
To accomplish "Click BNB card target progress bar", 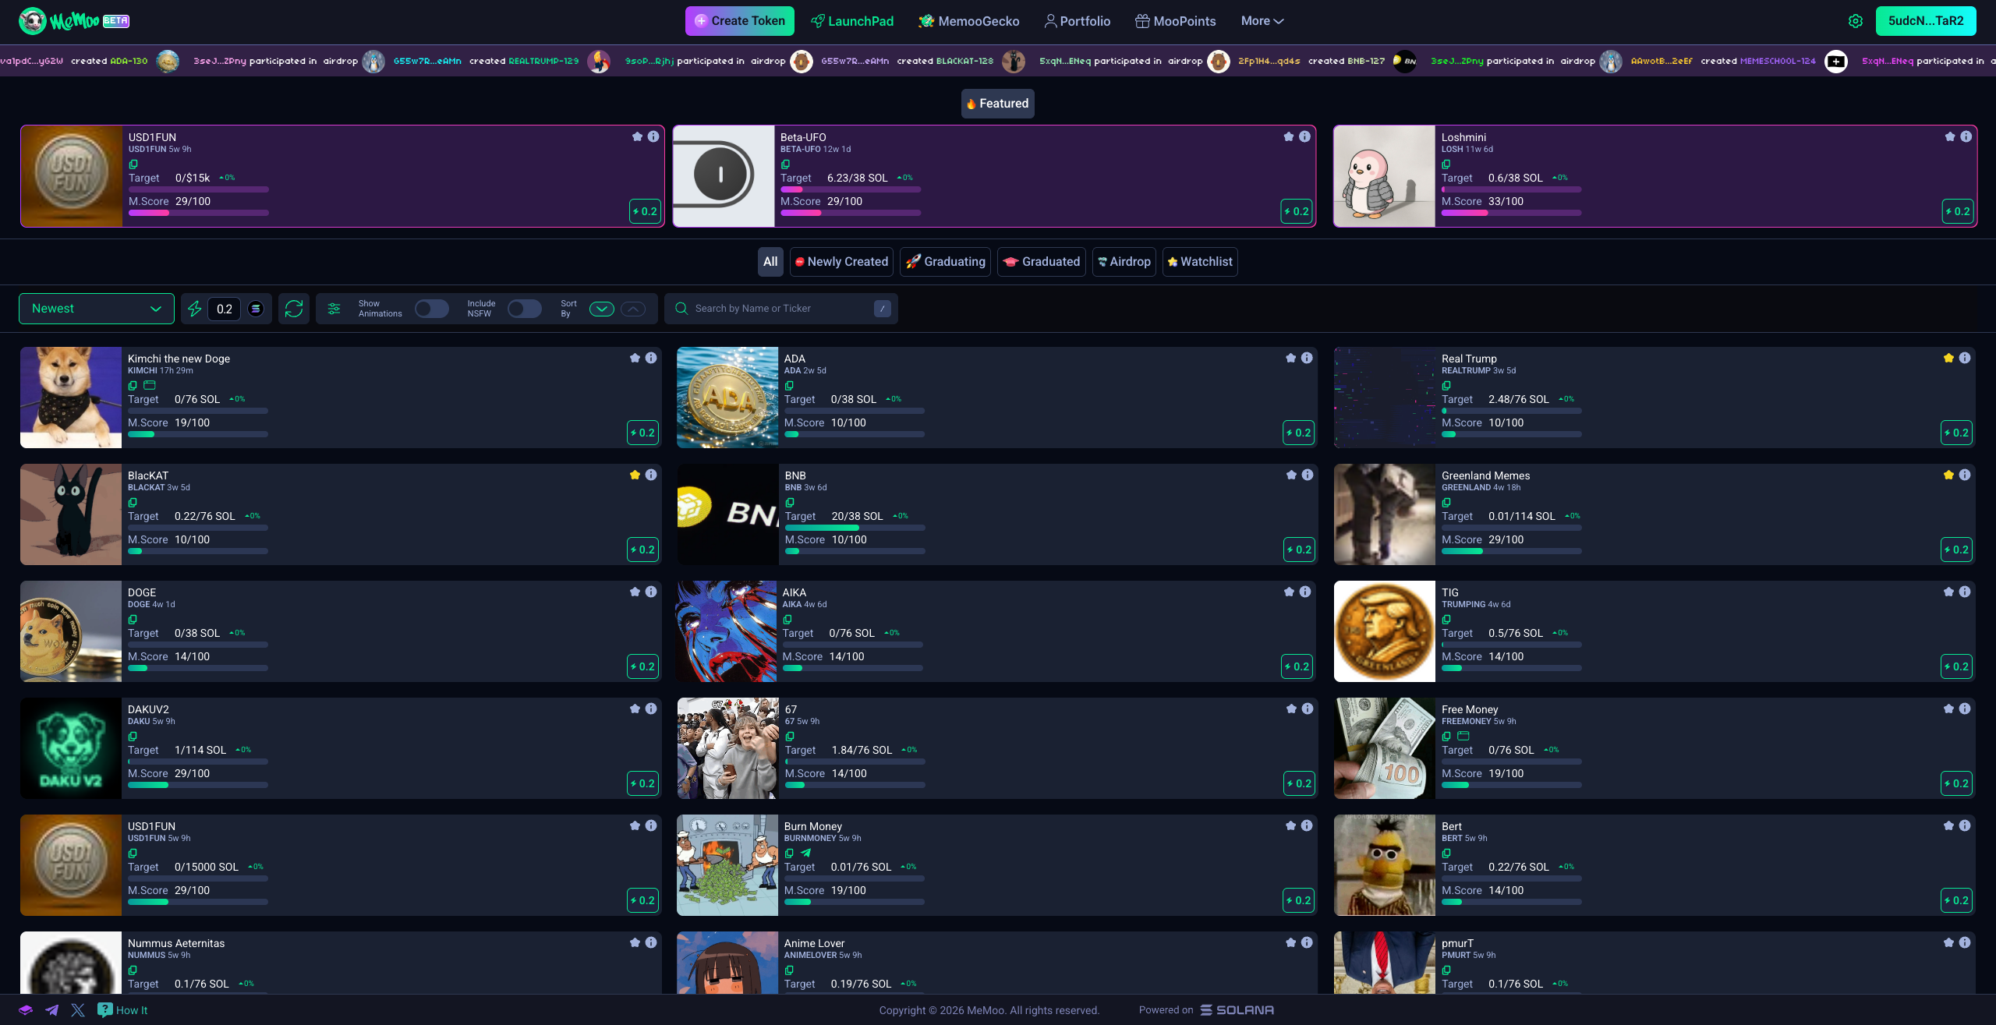I will 855,528.
